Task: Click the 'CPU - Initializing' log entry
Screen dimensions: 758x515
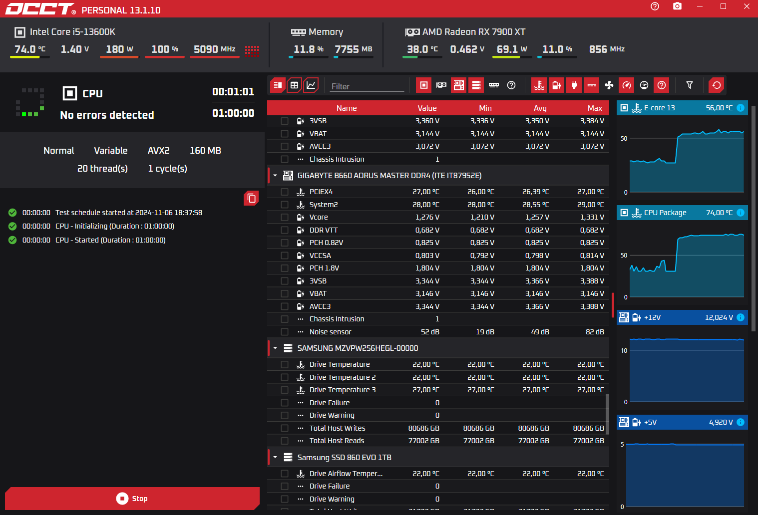Action: click(x=115, y=226)
